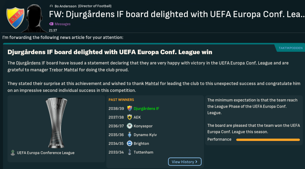Click the Dynamo Kyiv club badge
Image resolution: width=305 pixels, height=169 pixels.
point(130,135)
